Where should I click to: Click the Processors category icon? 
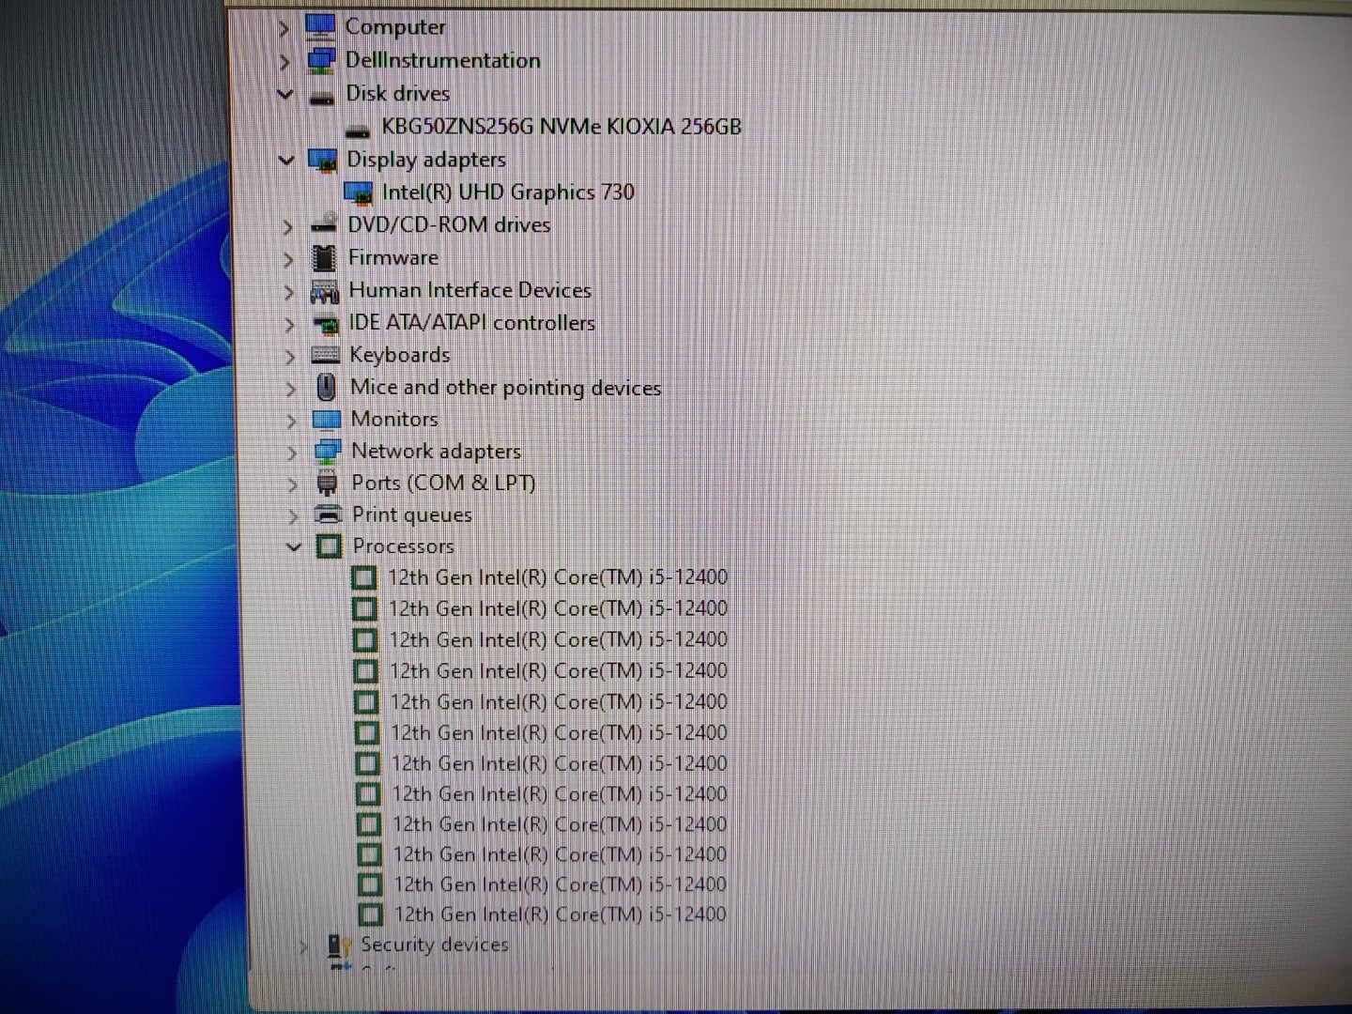tap(330, 546)
